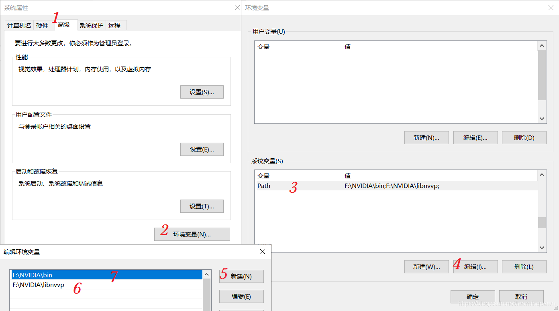Click 新建(N) for user variables
The image size is (559, 311).
426,137
